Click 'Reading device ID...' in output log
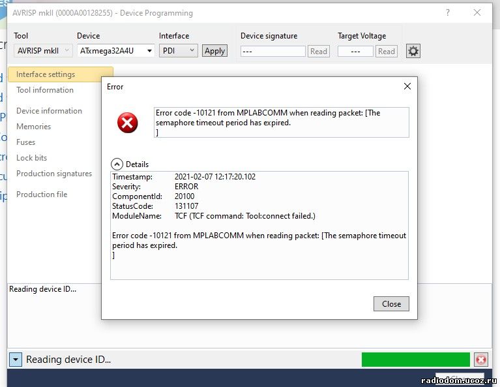500x387 pixels. [43, 289]
